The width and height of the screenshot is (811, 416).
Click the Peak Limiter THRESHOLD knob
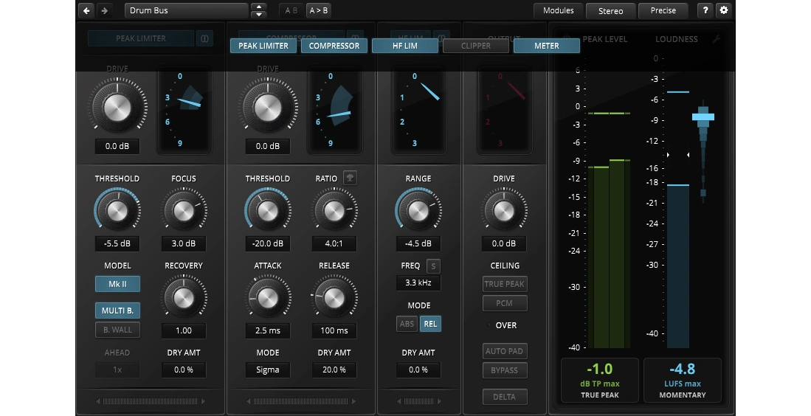(117, 210)
